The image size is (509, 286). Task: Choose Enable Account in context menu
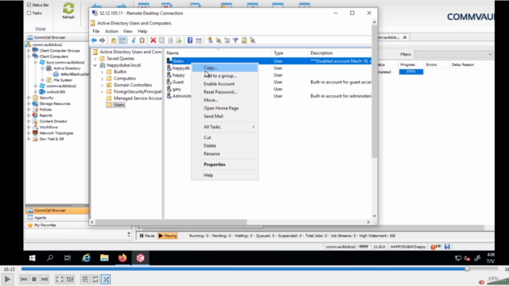(224, 83)
